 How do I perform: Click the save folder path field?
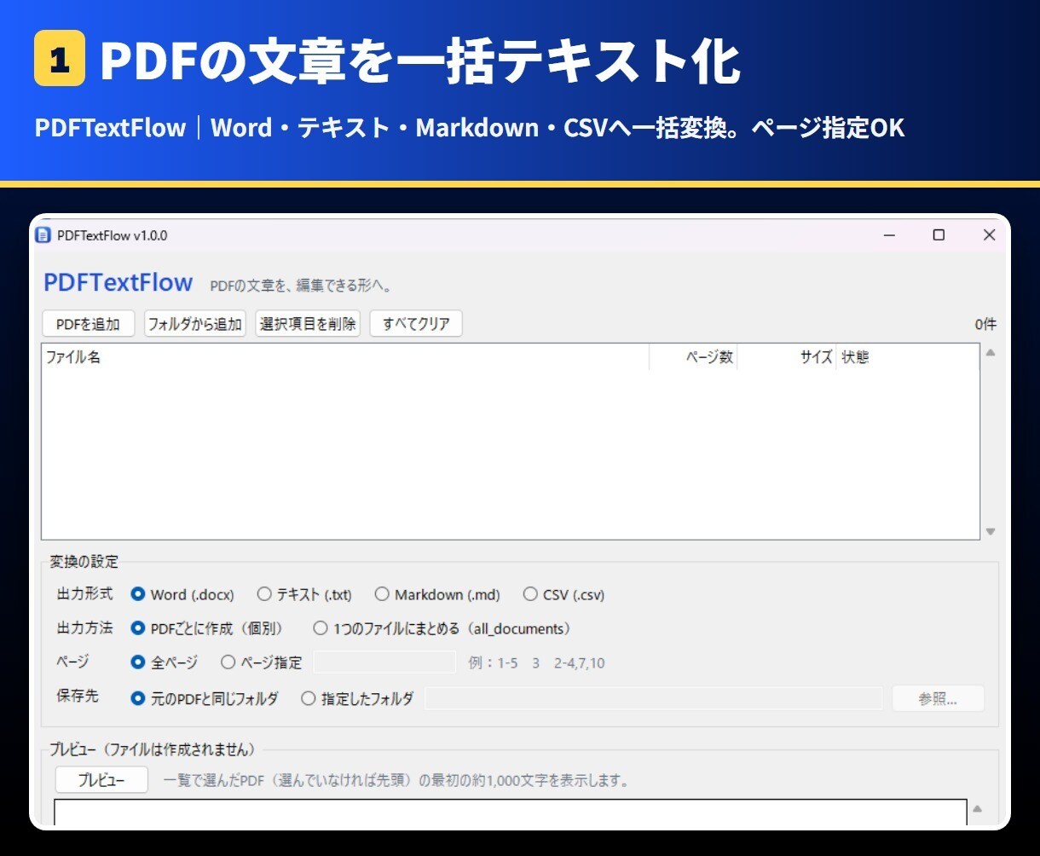tap(654, 699)
